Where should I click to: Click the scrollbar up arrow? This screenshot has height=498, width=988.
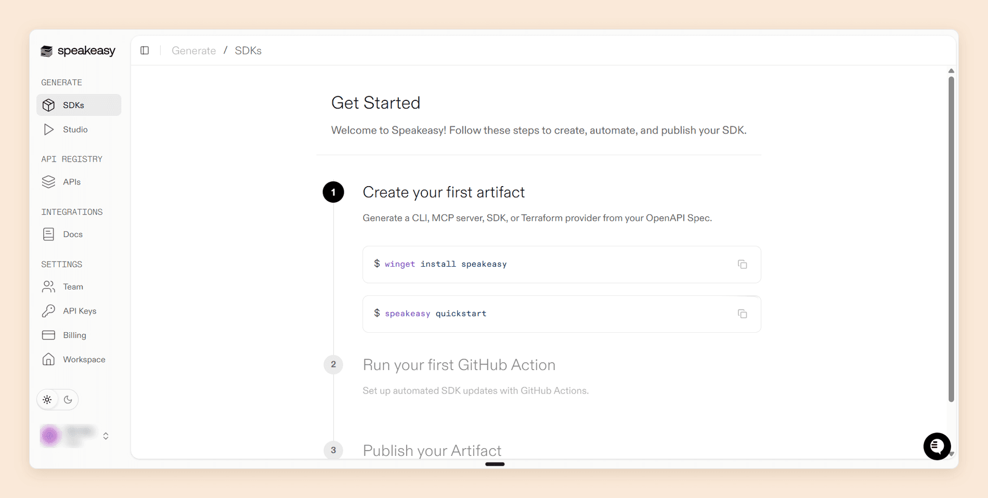coord(951,71)
